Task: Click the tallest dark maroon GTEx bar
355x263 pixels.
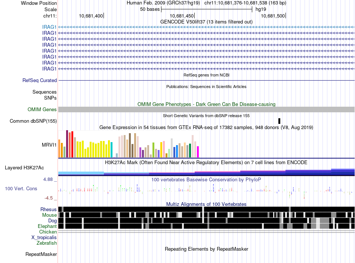Action: click(x=67, y=144)
